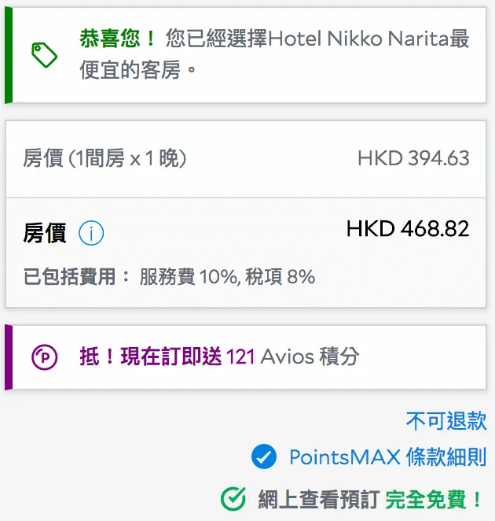Click the purple Avios points icon
This screenshot has width=495, height=521.
(x=45, y=357)
